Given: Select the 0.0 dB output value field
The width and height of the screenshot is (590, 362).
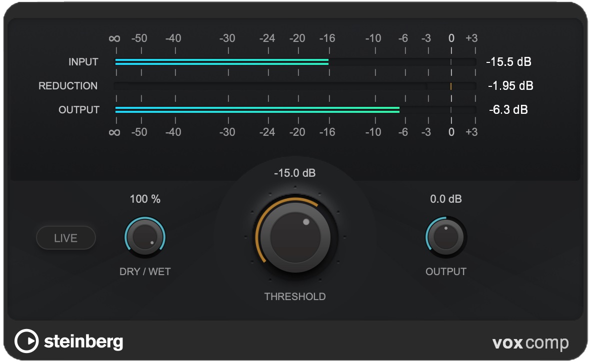Looking at the screenshot, I should [x=445, y=199].
